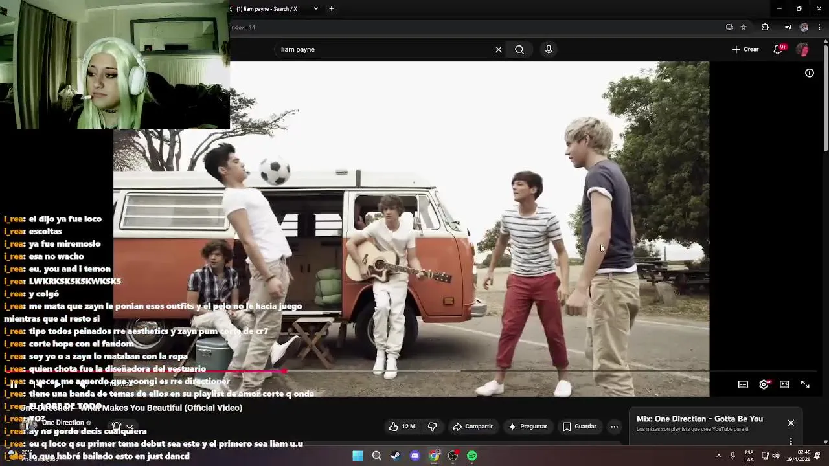Clear the YouTube search box with X
This screenshot has width=829, height=466.
[499, 49]
